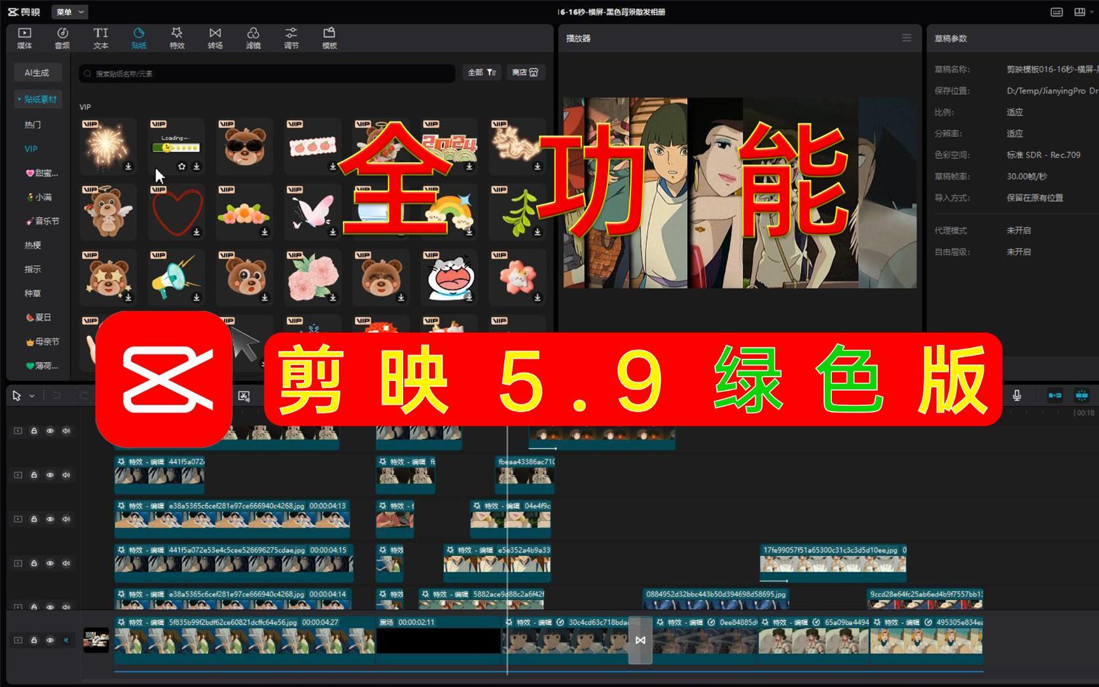Open the 商店 sticker store

(x=525, y=73)
